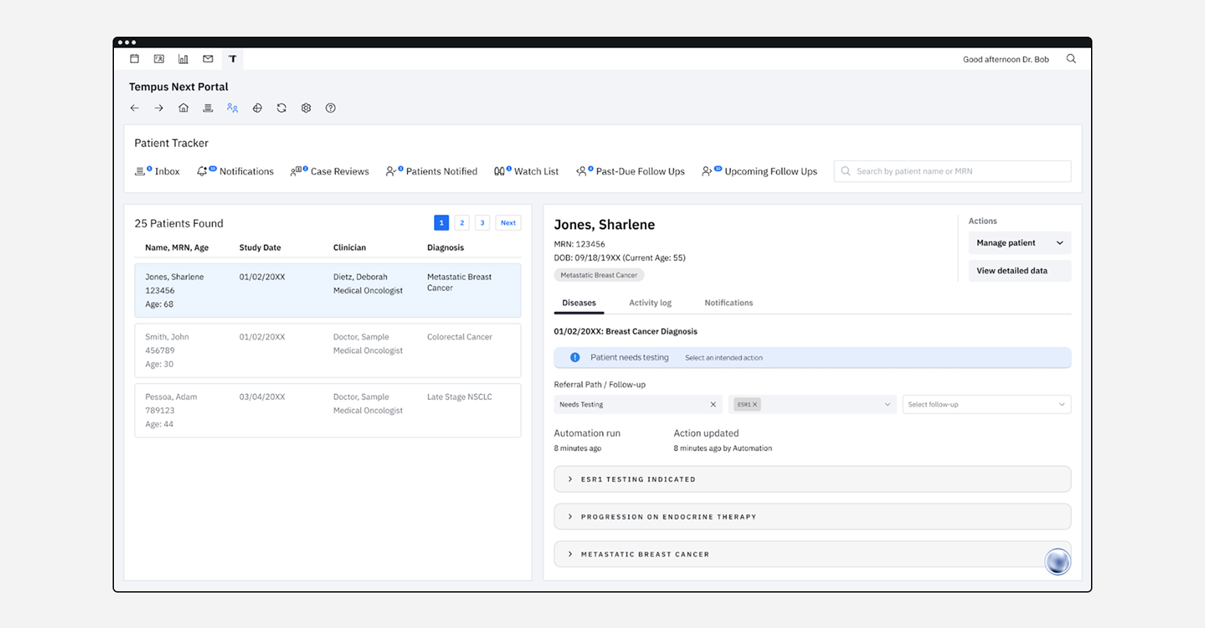
Task: Switch to the Activity log tab
Action: (x=650, y=303)
